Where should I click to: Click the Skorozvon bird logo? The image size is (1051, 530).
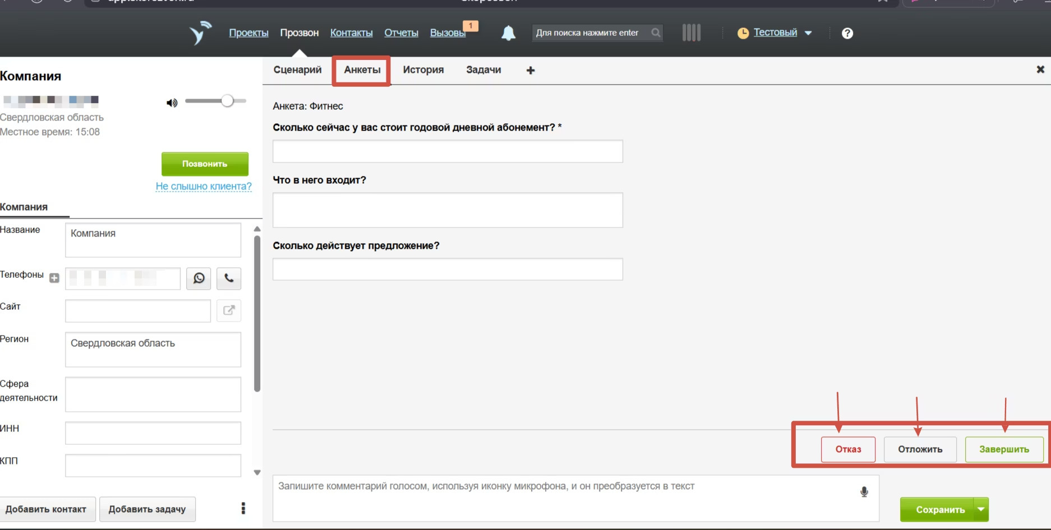[x=200, y=32]
